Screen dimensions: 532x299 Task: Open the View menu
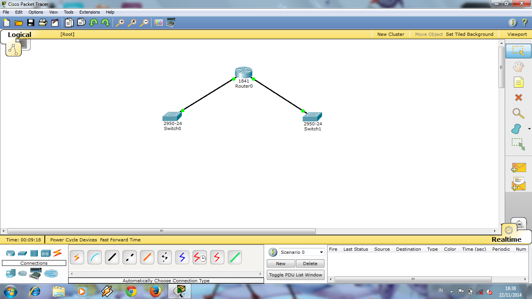[x=53, y=12]
